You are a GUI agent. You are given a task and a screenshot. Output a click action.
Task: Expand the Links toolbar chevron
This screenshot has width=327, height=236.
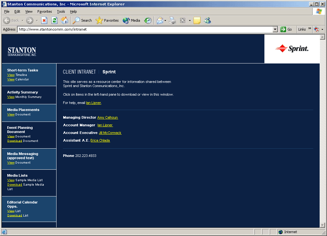pyautogui.click(x=309, y=29)
